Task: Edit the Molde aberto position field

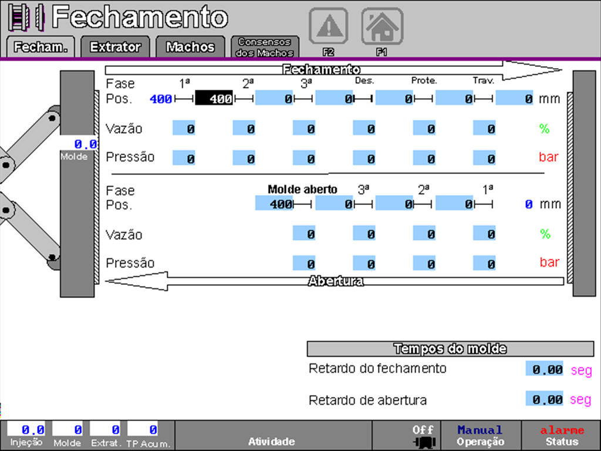Action: [x=274, y=204]
